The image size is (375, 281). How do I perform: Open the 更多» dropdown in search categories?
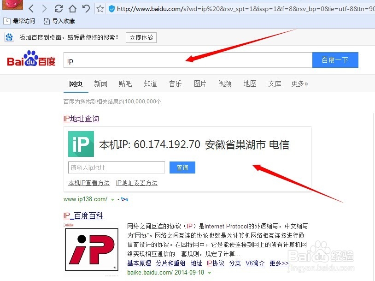(x=299, y=84)
